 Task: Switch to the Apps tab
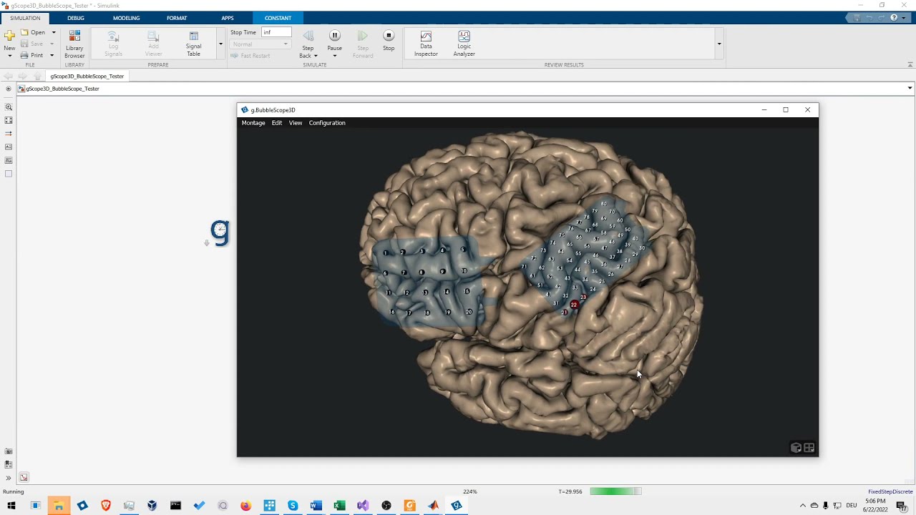(x=227, y=18)
